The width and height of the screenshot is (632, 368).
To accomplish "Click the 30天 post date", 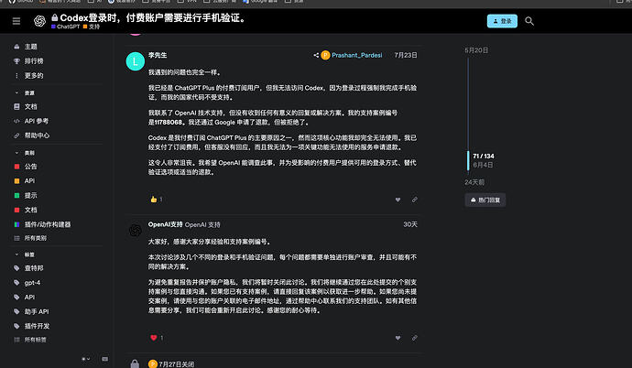I will click(x=410, y=224).
